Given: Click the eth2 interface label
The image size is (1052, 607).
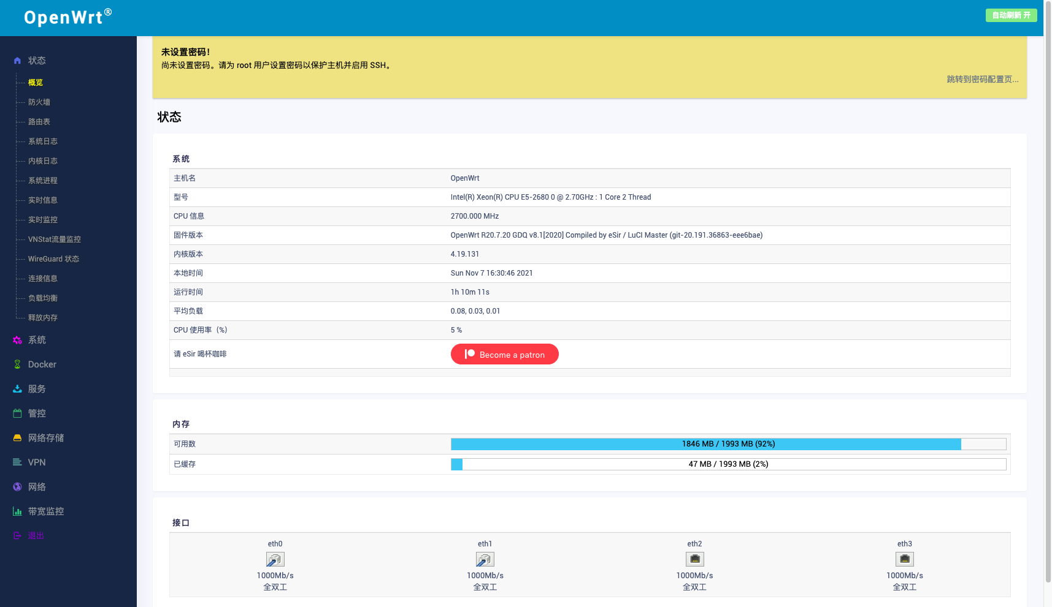Looking at the screenshot, I should [694, 544].
